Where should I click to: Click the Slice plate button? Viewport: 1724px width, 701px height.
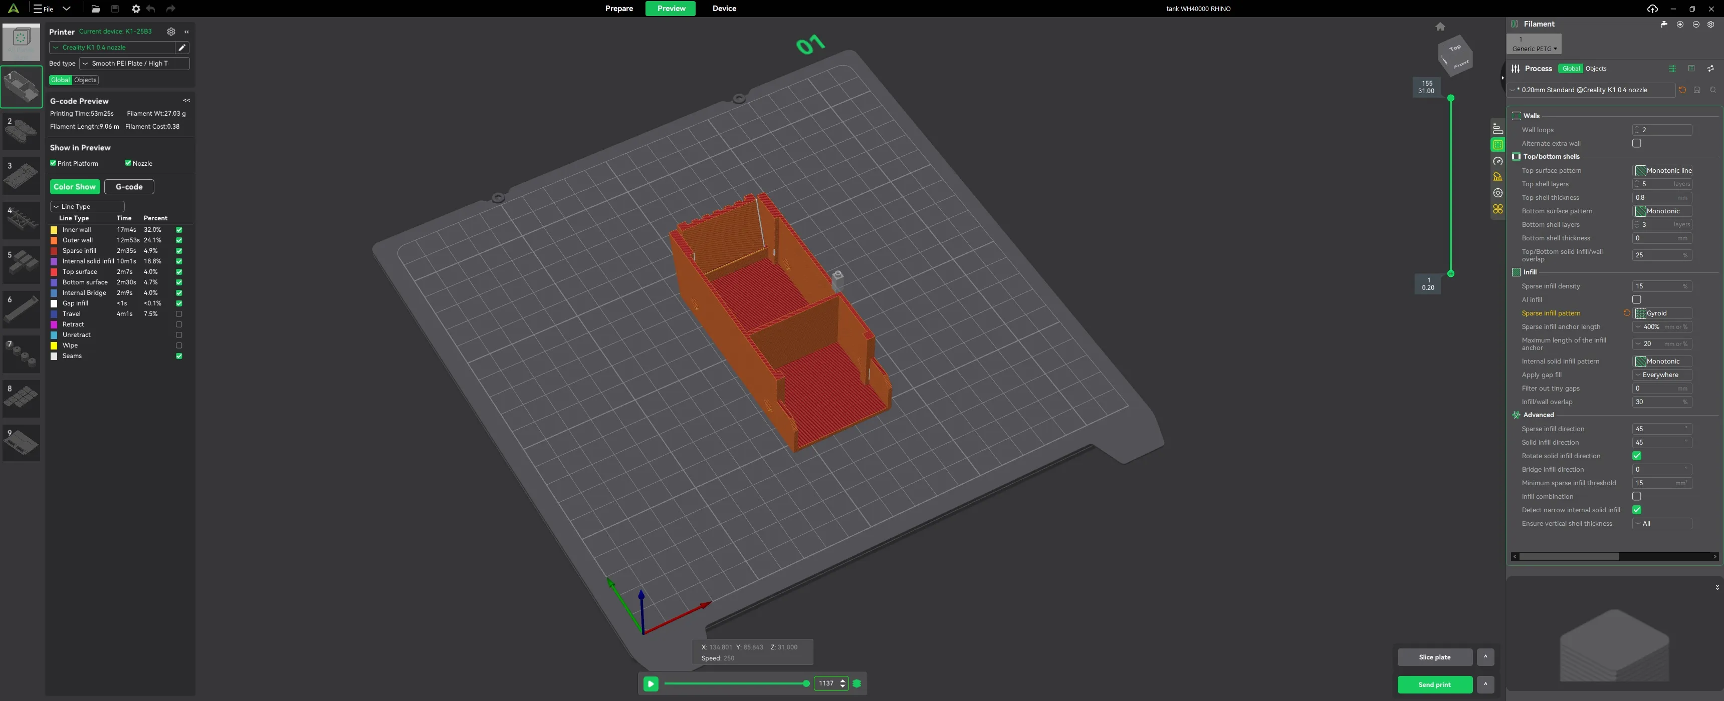point(1433,657)
